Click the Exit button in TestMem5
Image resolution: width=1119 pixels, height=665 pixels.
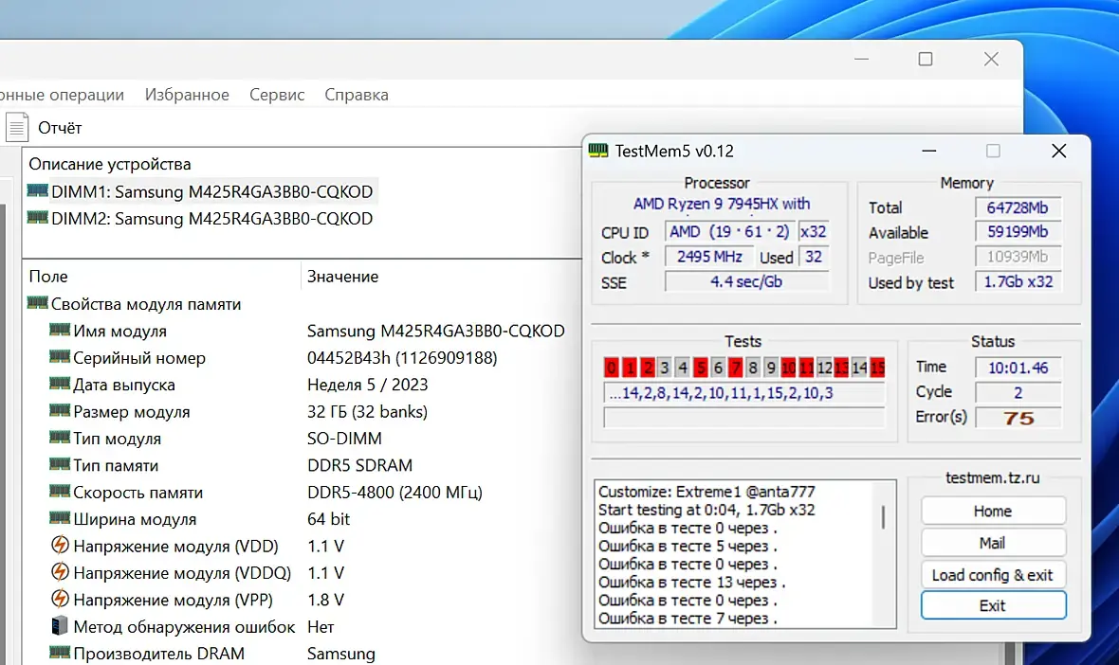coord(993,606)
